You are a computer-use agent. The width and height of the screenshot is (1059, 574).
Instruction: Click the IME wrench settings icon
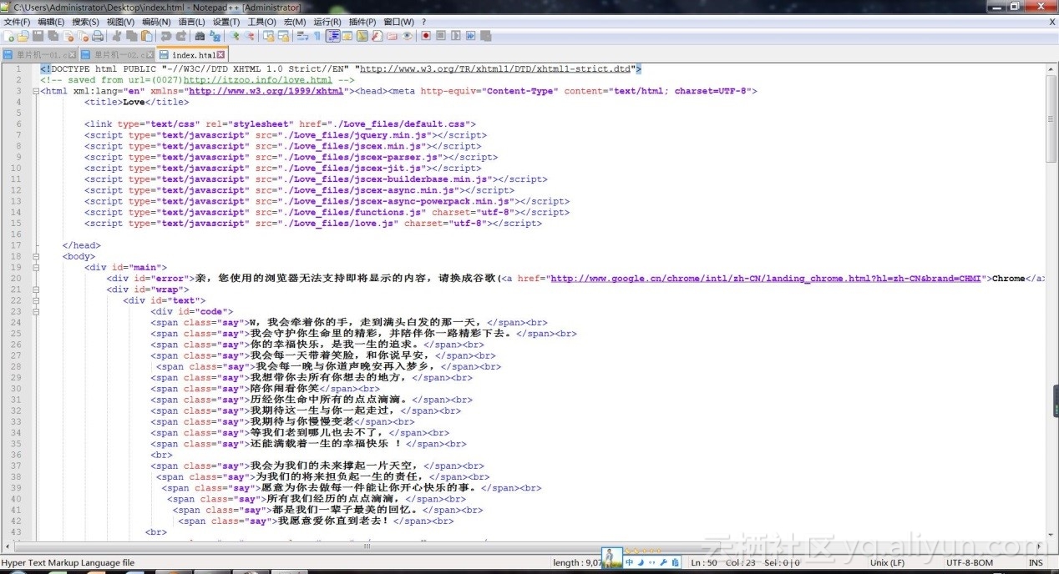click(663, 562)
